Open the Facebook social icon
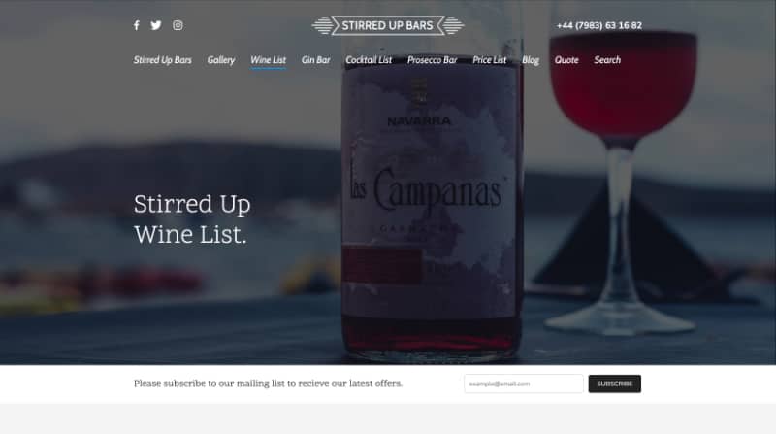The image size is (776, 434). click(x=137, y=25)
